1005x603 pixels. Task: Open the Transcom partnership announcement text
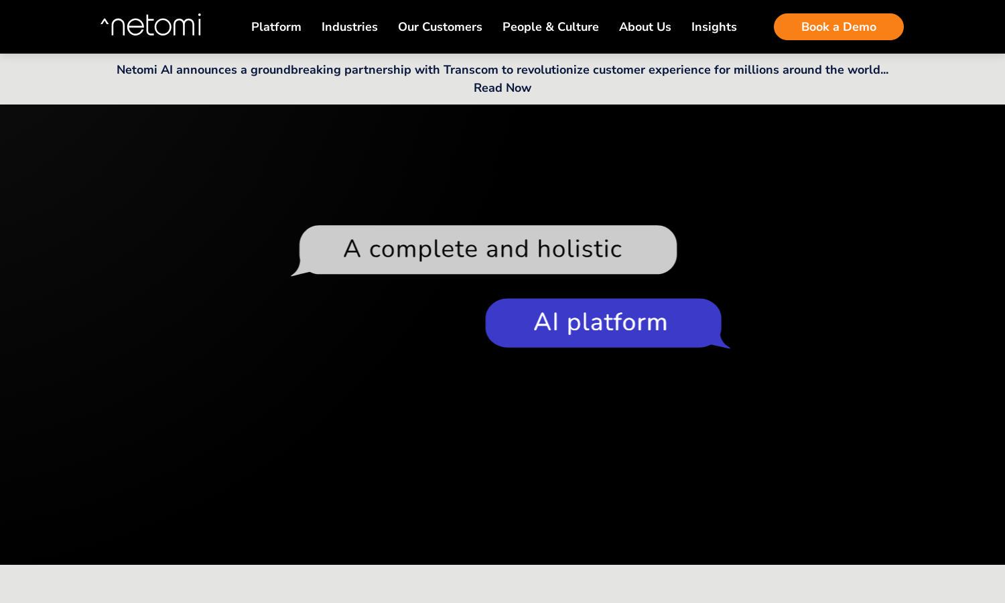(503, 70)
